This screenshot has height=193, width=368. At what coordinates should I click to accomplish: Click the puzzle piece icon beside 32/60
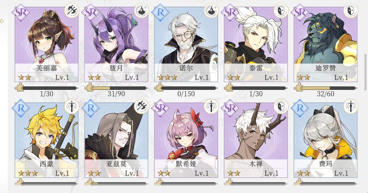pyautogui.click(x=299, y=87)
